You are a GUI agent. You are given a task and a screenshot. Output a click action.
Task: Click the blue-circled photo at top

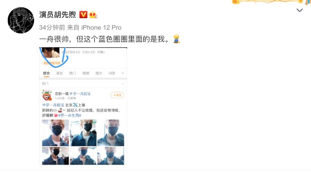(51, 53)
